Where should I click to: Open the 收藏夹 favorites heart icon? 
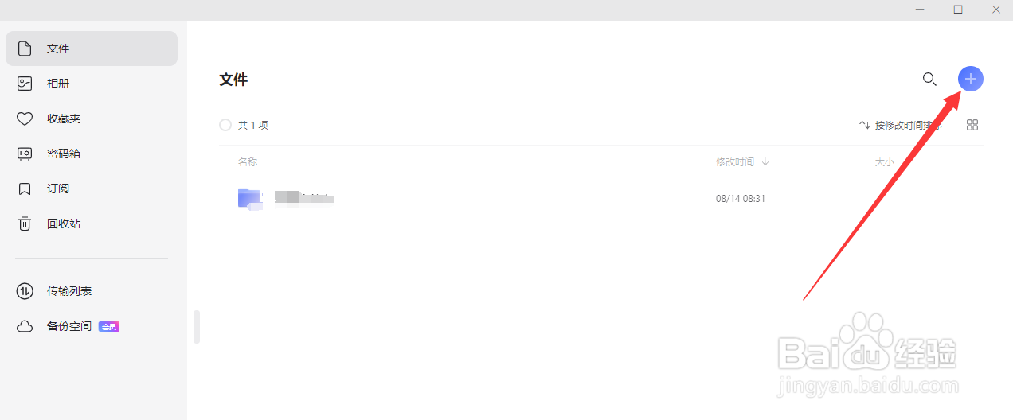pyautogui.click(x=25, y=119)
